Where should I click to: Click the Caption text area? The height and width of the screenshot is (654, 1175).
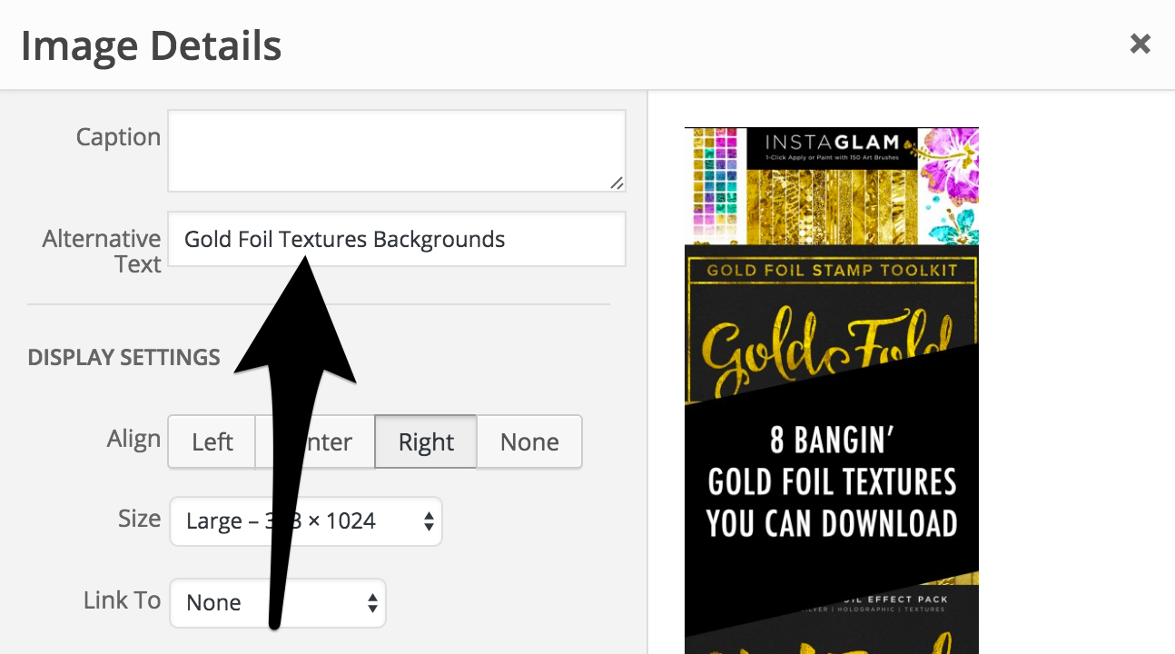(x=397, y=151)
